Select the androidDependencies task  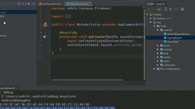coord(179,34)
